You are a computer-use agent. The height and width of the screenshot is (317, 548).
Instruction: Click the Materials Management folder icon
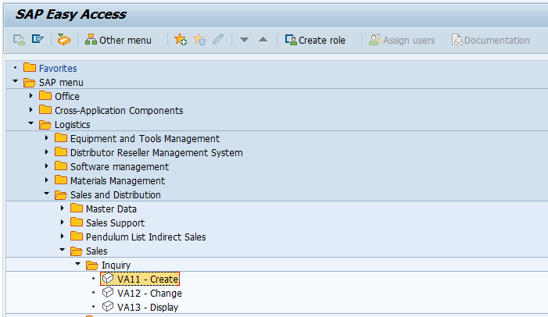click(x=61, y=180)
